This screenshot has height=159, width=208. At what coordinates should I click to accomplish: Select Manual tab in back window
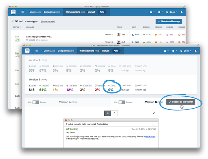pyautogui.click(x=91, y=12)
